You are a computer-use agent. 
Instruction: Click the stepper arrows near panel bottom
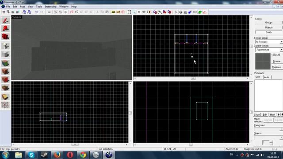click(271, 143)
